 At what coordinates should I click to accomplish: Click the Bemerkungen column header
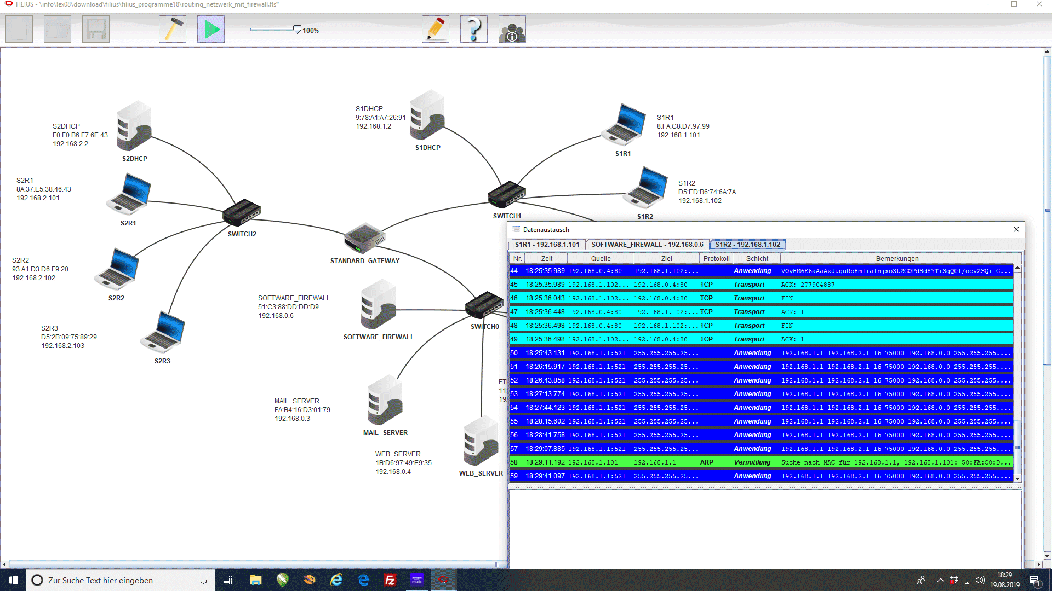click(x=897, y=259)
